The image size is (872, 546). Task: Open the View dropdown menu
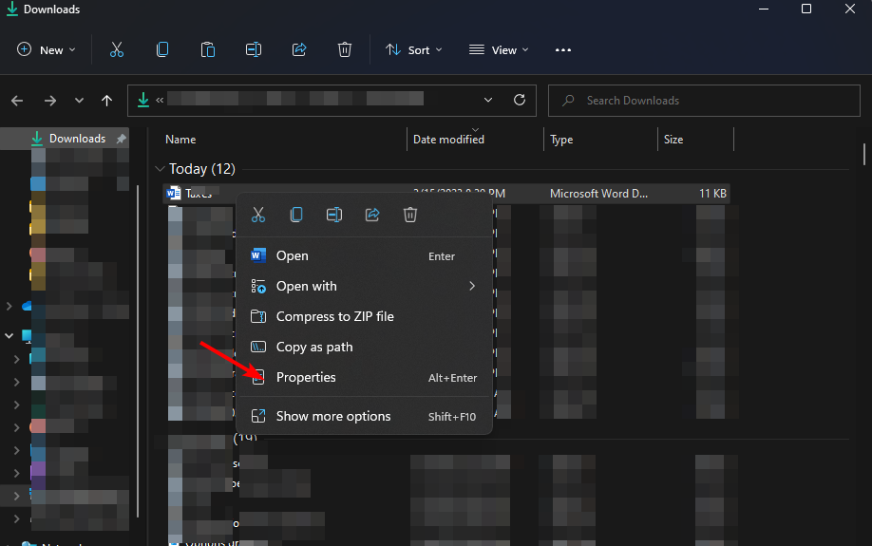[499, 50]
